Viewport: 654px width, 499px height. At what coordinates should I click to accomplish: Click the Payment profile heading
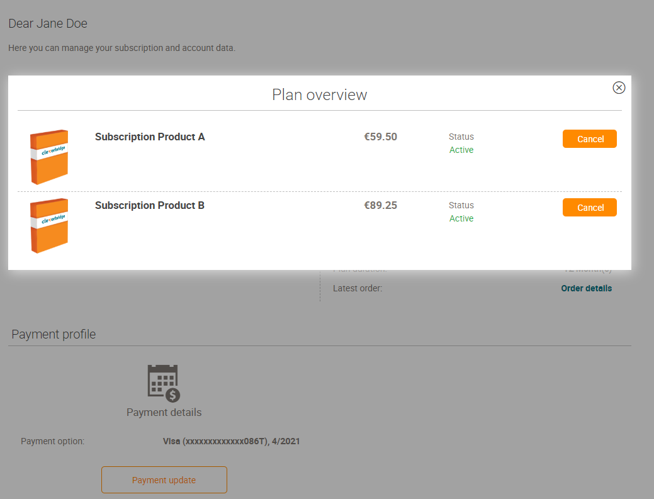pyautogui.click(x=54, y=334)
